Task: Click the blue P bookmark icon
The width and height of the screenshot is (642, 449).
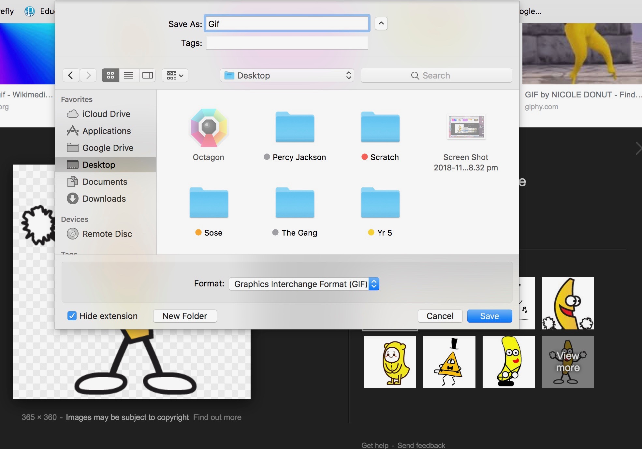Action: (x=30, y=11)
